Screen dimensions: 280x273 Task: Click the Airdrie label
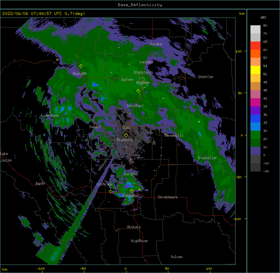(x=131, y=174)
